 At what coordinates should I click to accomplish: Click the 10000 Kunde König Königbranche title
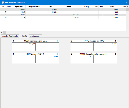(x=94, y=54)
